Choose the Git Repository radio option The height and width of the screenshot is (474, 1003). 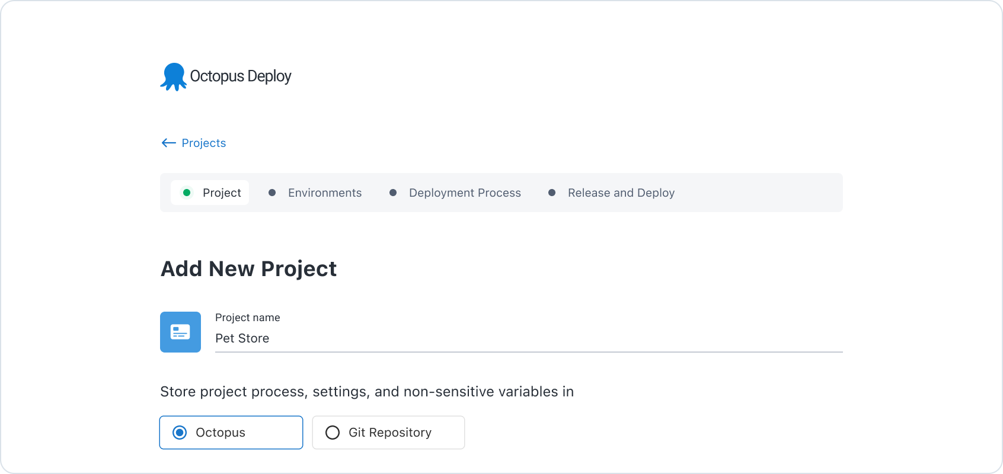click(388, 433)
